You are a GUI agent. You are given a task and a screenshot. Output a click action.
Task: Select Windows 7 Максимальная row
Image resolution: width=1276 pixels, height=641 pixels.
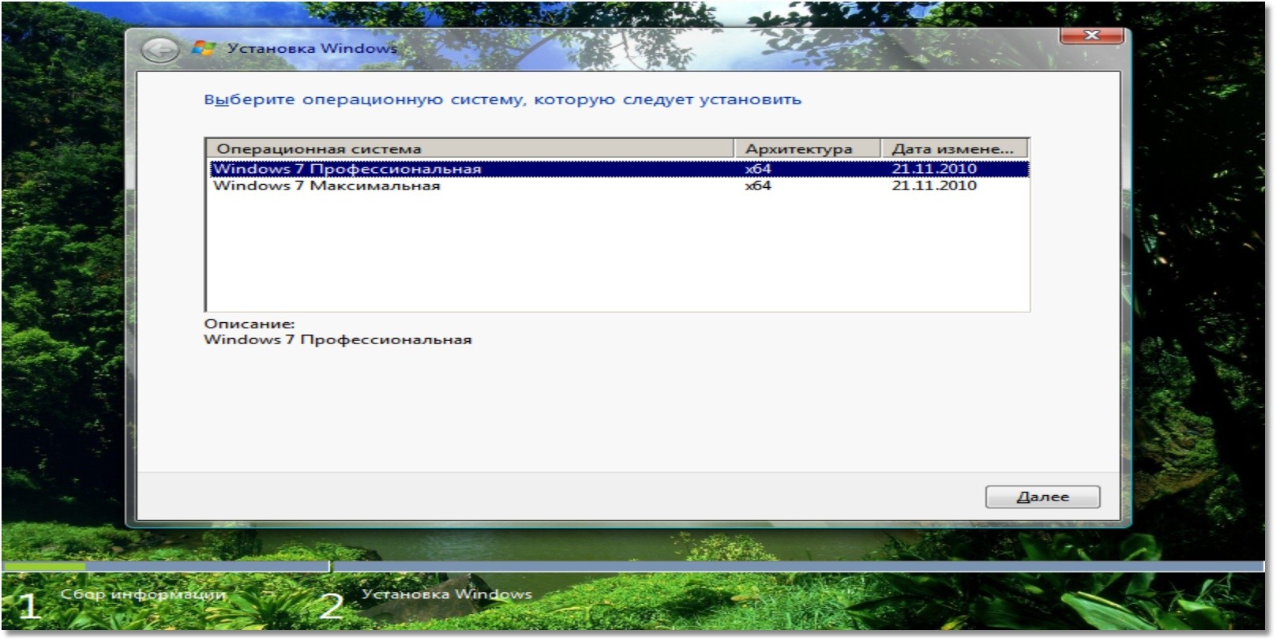tap(619, 186)
